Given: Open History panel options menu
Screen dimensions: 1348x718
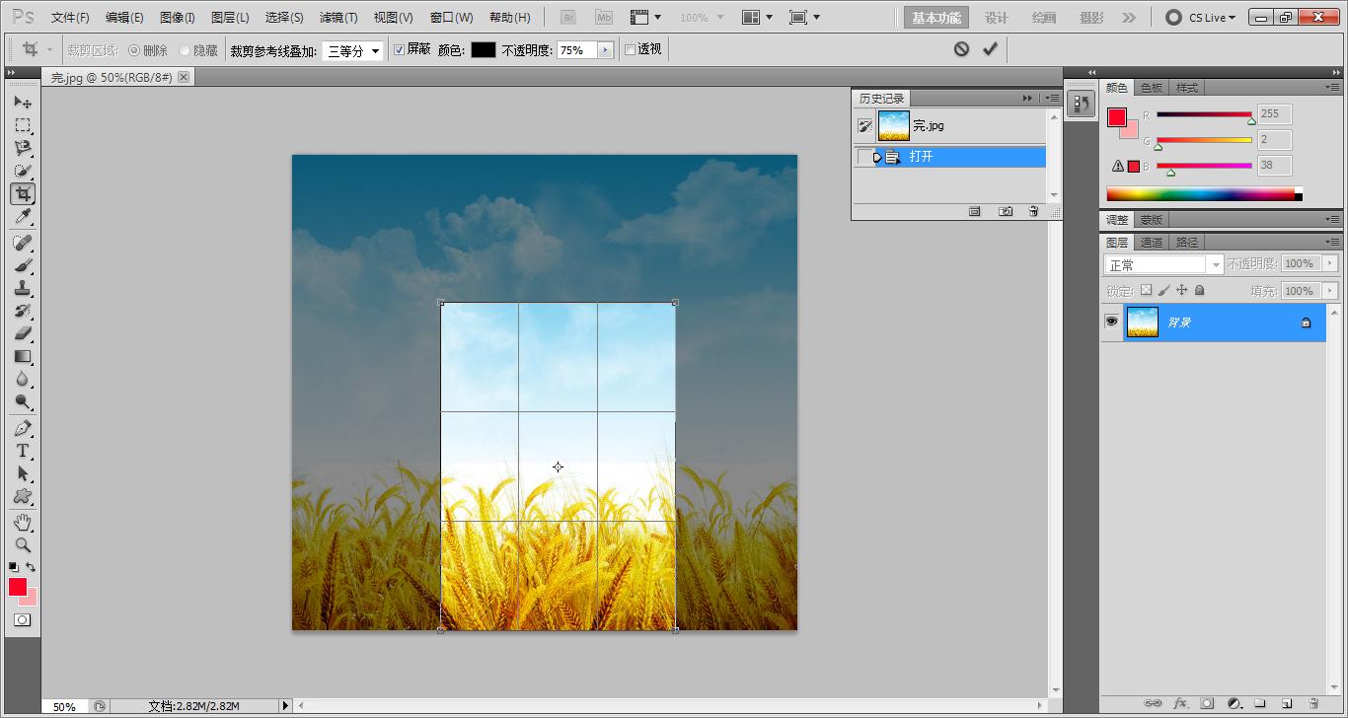Looking at the screenshot, I should click(1053, 98).
